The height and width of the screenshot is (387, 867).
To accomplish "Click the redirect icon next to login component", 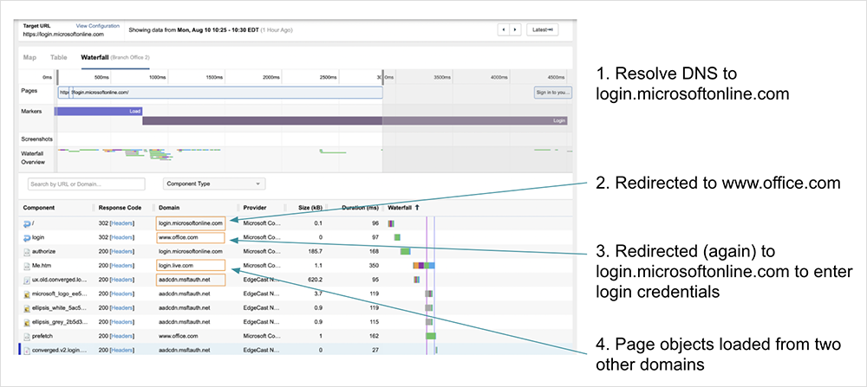I will [25, 236].
